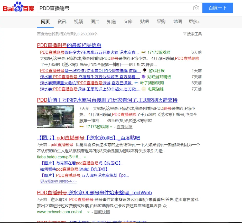
Task: Switch to the 地图 tab
Action: (x=178, y=21)
